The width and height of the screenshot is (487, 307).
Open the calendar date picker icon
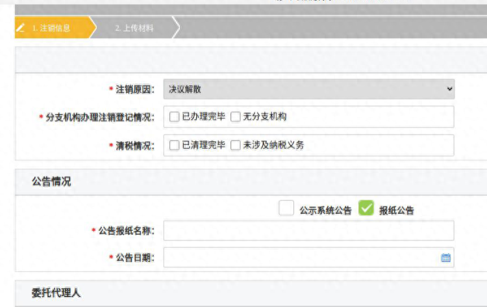point(445,258)
